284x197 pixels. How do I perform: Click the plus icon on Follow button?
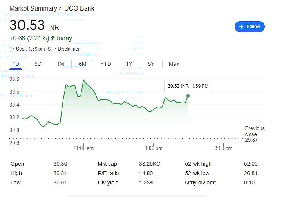pos(241,27)
